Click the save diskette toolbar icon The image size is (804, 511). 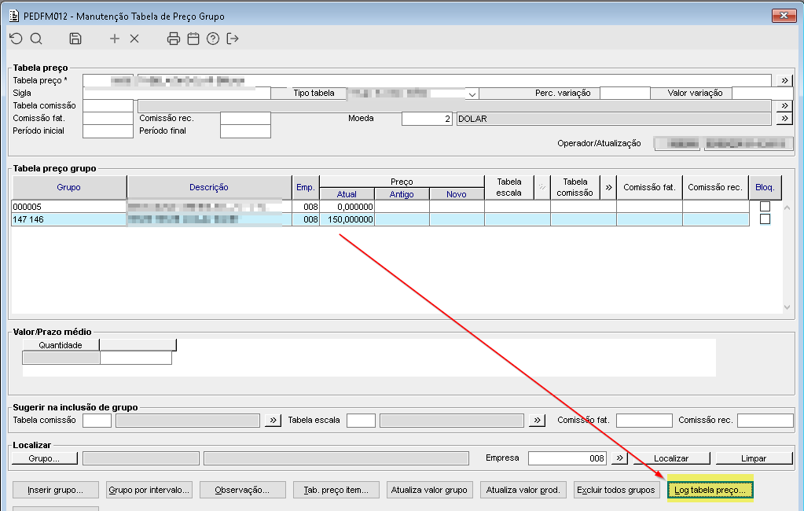[75, 39]
